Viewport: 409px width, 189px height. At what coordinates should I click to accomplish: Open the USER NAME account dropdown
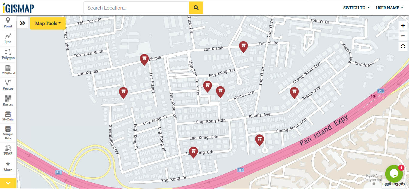coord(390,8)
